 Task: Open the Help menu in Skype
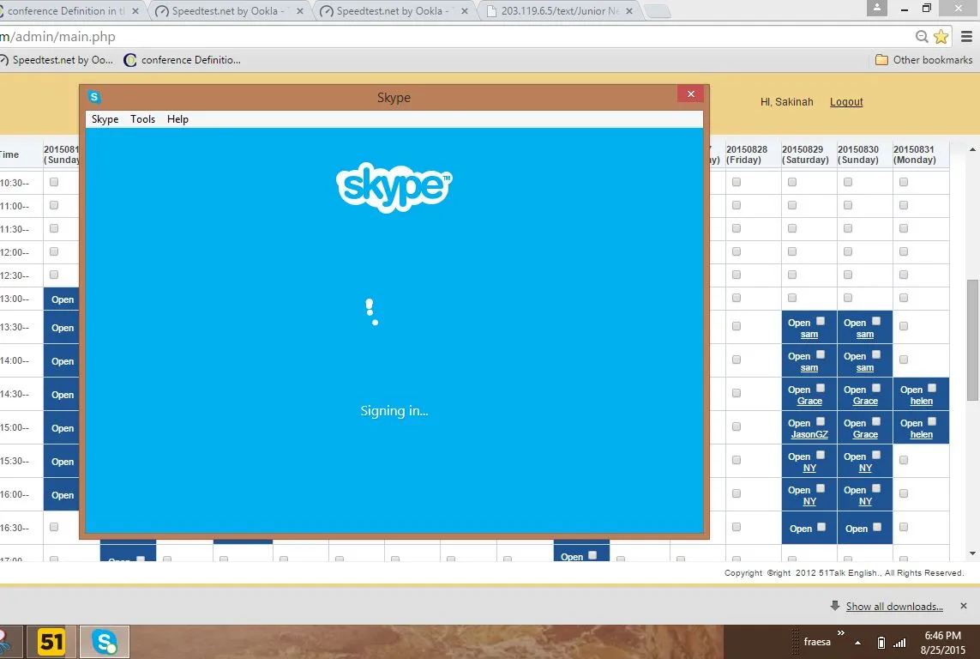177,119
